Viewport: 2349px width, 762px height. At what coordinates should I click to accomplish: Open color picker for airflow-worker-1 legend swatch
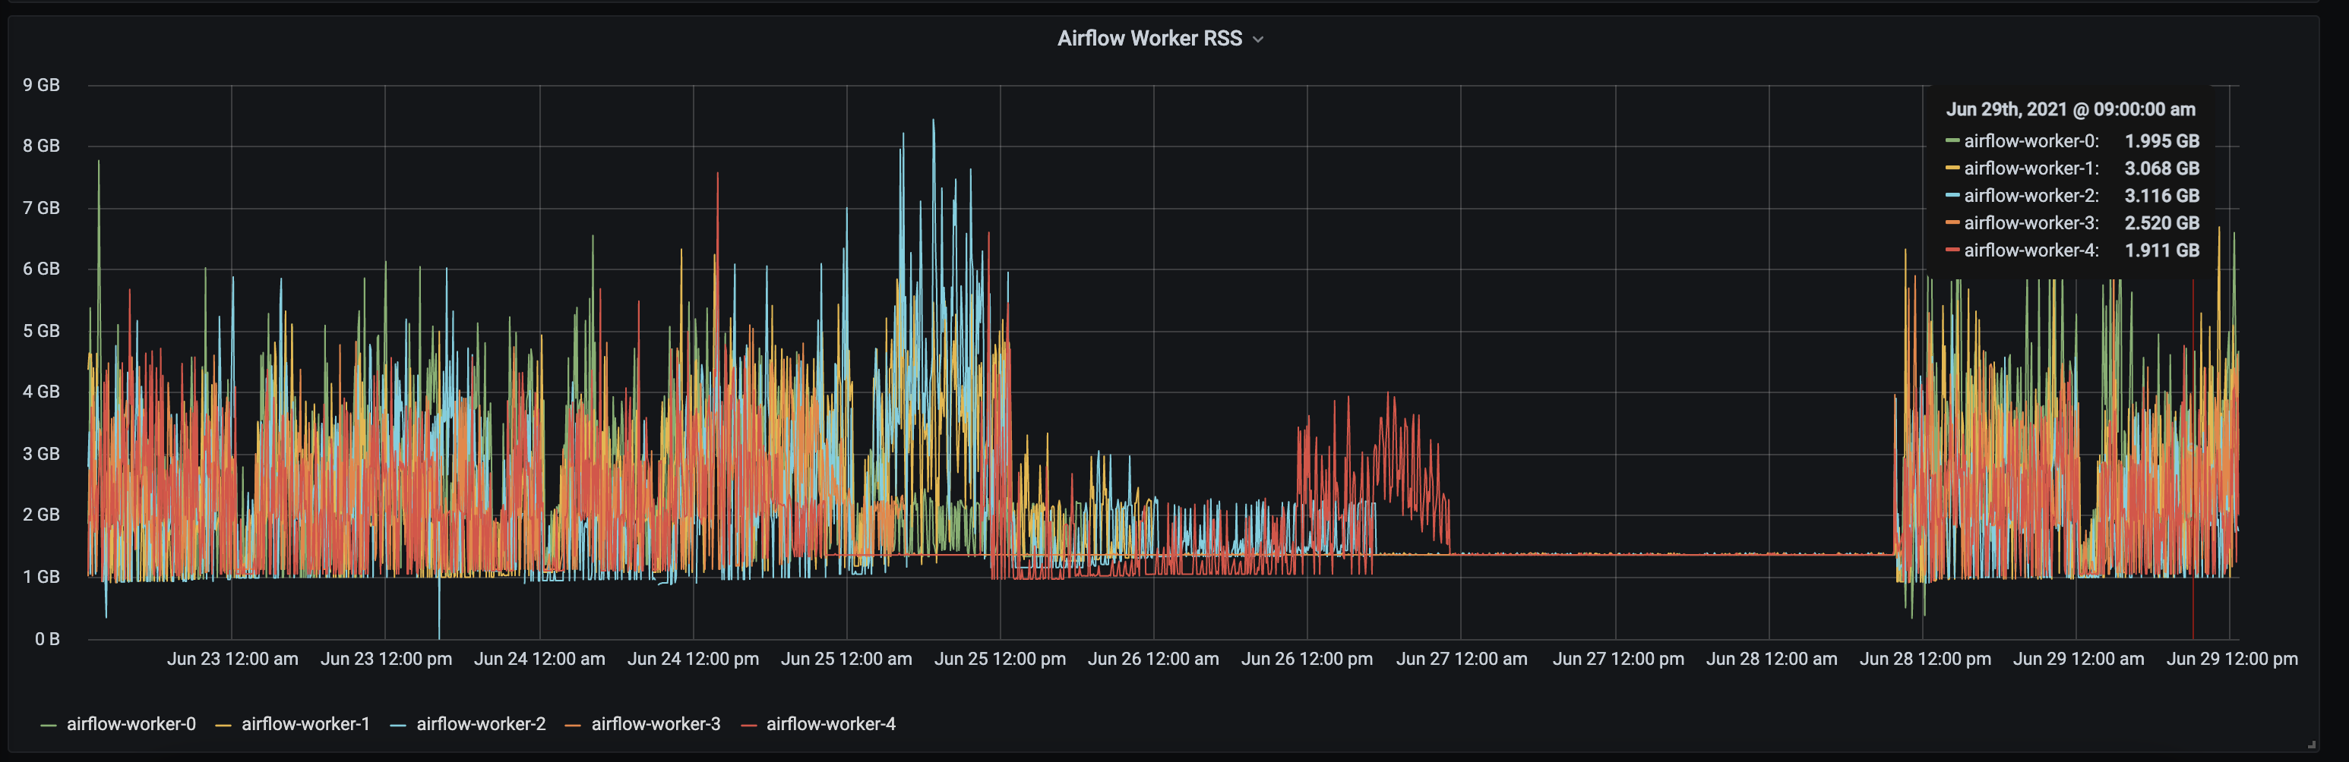223,726
